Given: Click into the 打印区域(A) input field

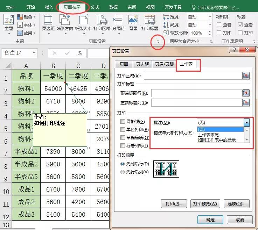Looking at the screenshot, I should click(193, 76).
